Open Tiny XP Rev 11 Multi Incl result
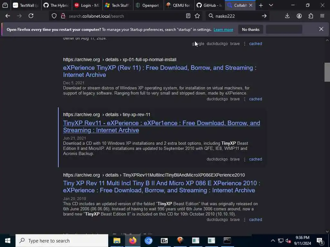This screenshot has height=247, width=330. coord(162,187)
